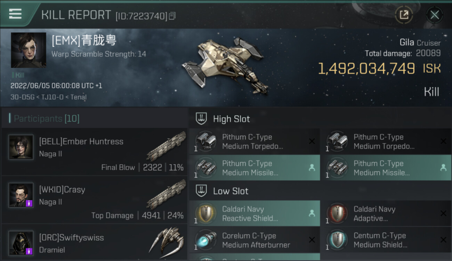Select the Crasy pilot portrait
Image resolution: width=452 pixels, height=261 pixels.
21,195
